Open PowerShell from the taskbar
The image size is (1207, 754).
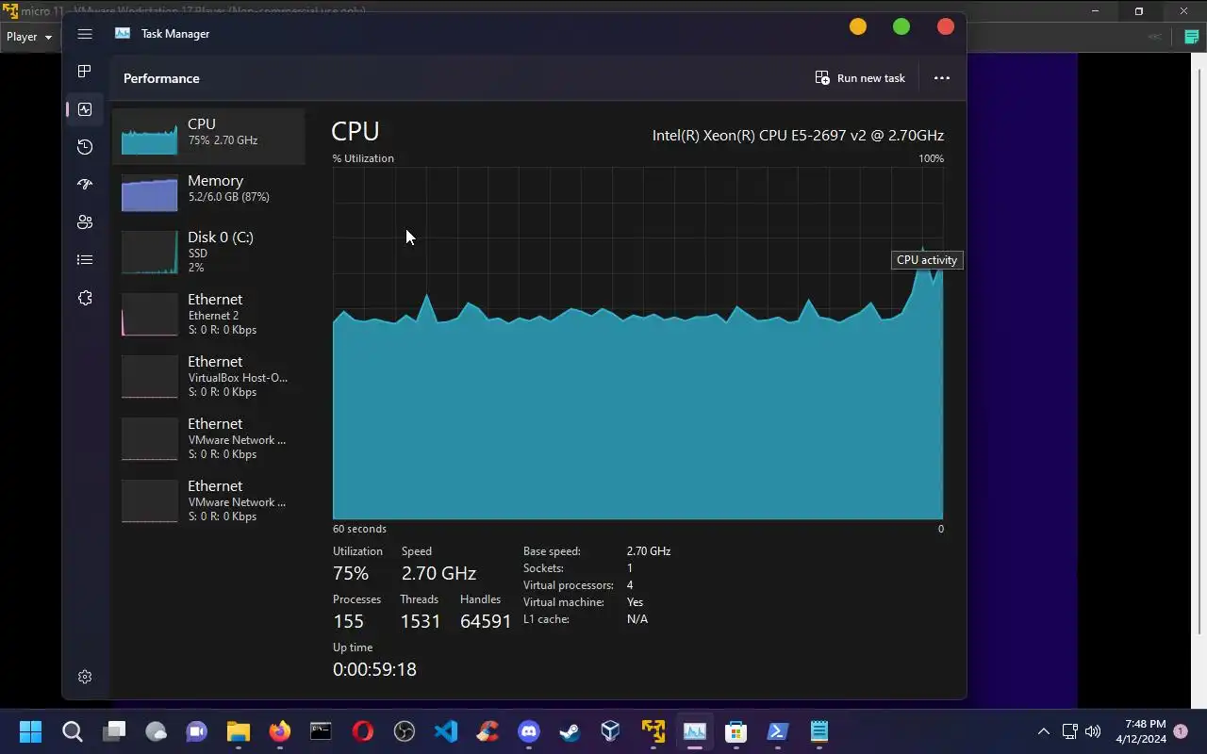click(778, 731)
